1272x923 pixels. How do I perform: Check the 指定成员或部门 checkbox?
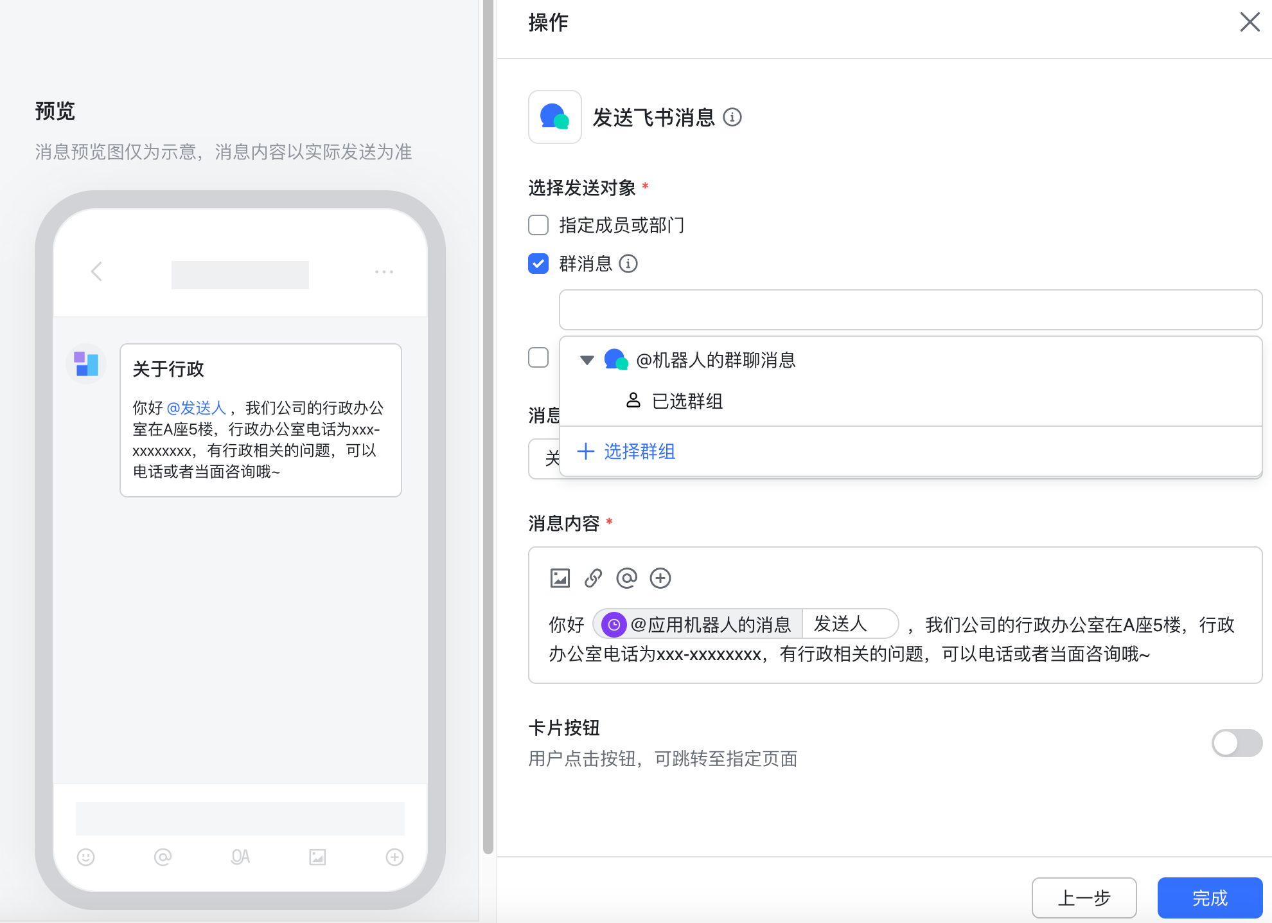coord(538,225)
